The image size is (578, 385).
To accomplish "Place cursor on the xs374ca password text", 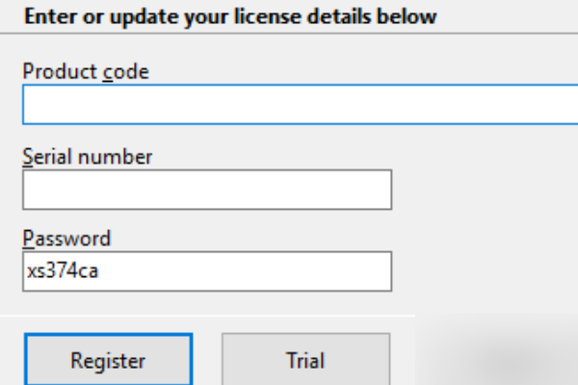I will click(x=64, y=271).
